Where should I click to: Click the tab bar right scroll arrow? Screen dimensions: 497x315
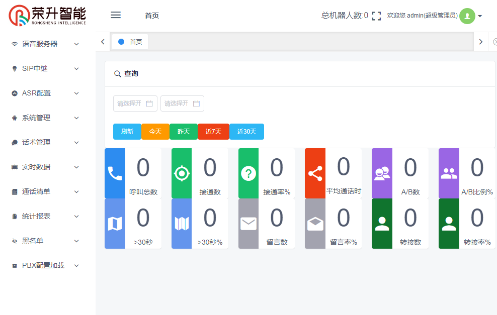(481, 42)
